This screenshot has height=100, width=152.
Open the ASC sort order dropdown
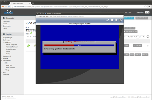pyautogui.click(x=133, y=37)
